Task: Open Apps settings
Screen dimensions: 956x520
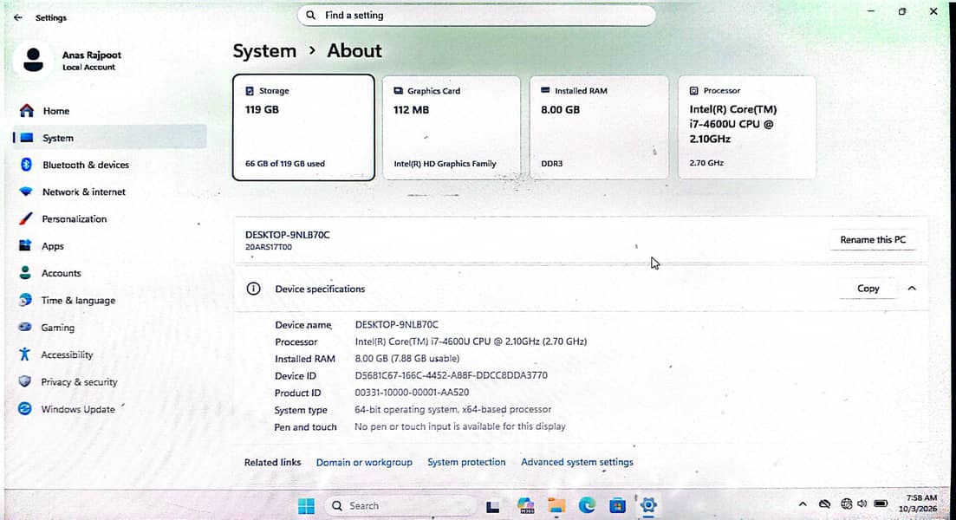Action: click(x=110, y=245)
